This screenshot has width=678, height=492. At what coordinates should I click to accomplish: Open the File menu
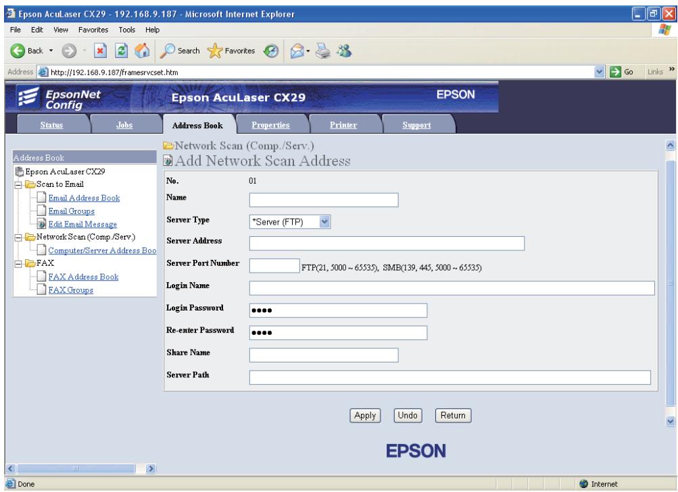click(x=15, y=30)
